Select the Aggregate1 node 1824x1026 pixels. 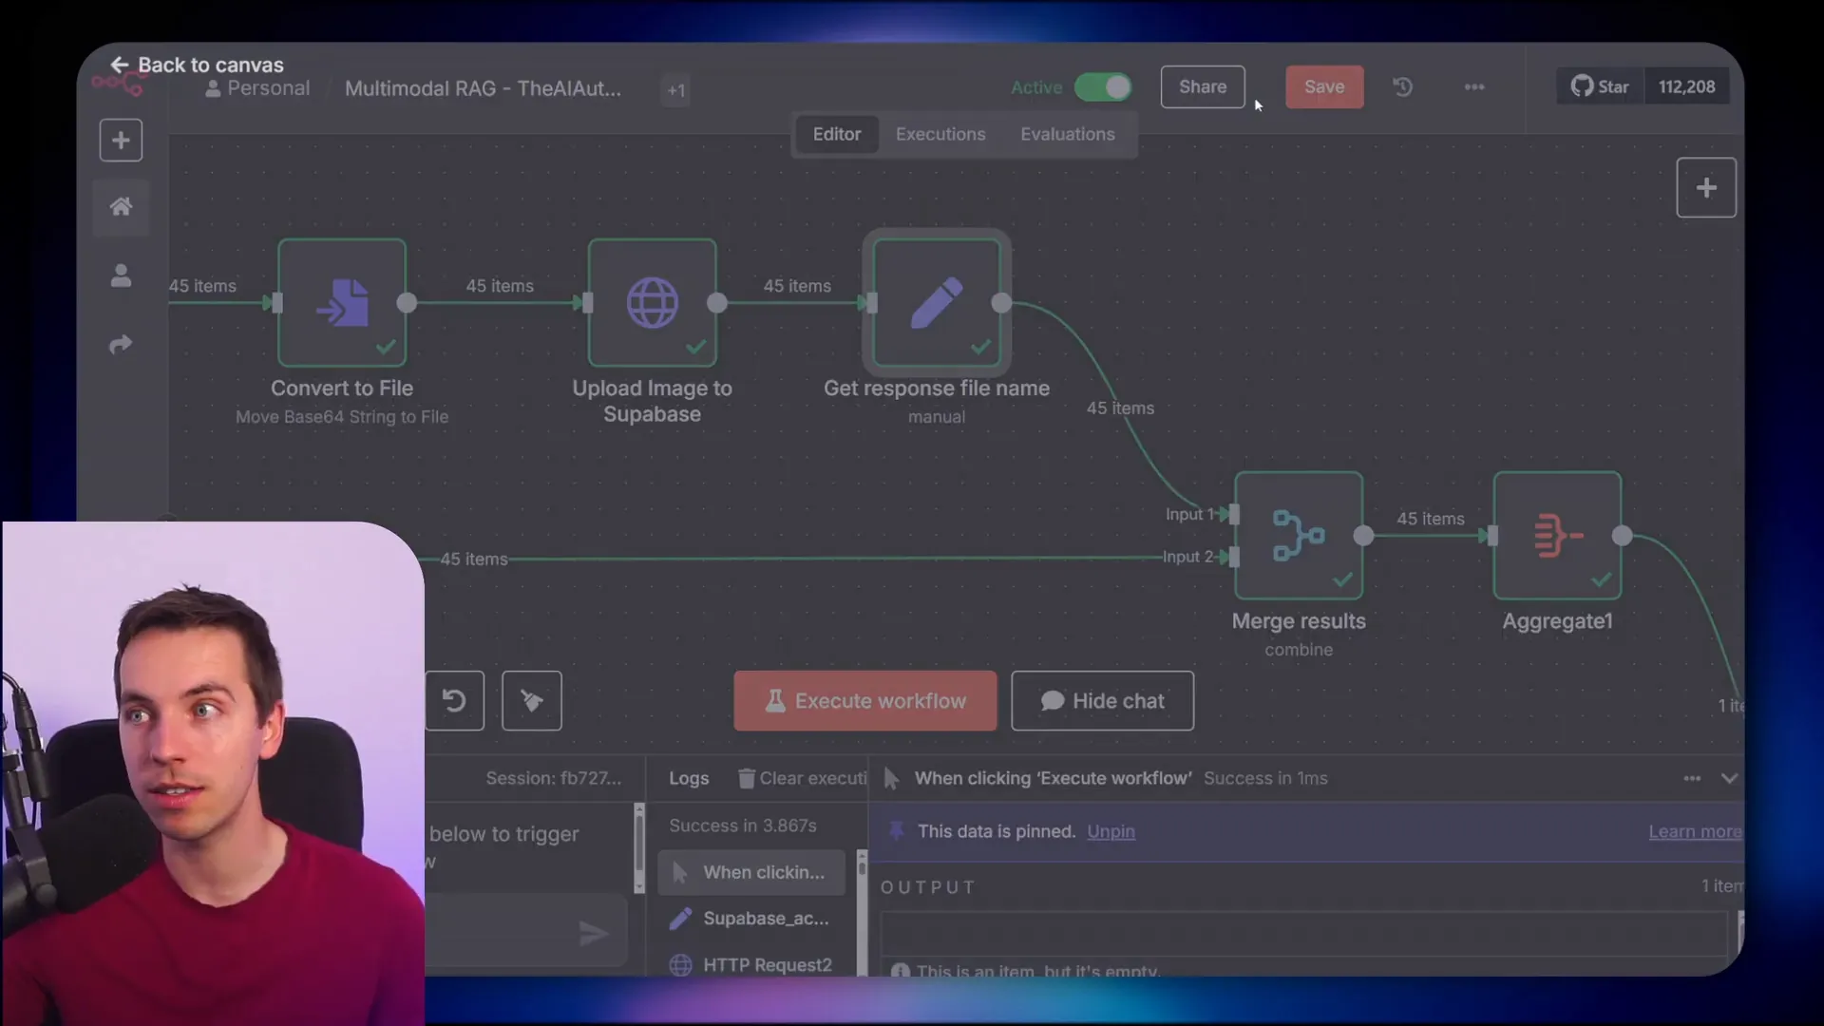pos(1558,536)
